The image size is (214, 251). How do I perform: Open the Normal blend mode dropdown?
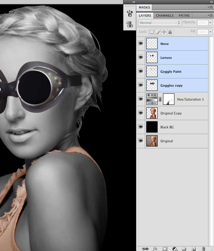[160, 23]
